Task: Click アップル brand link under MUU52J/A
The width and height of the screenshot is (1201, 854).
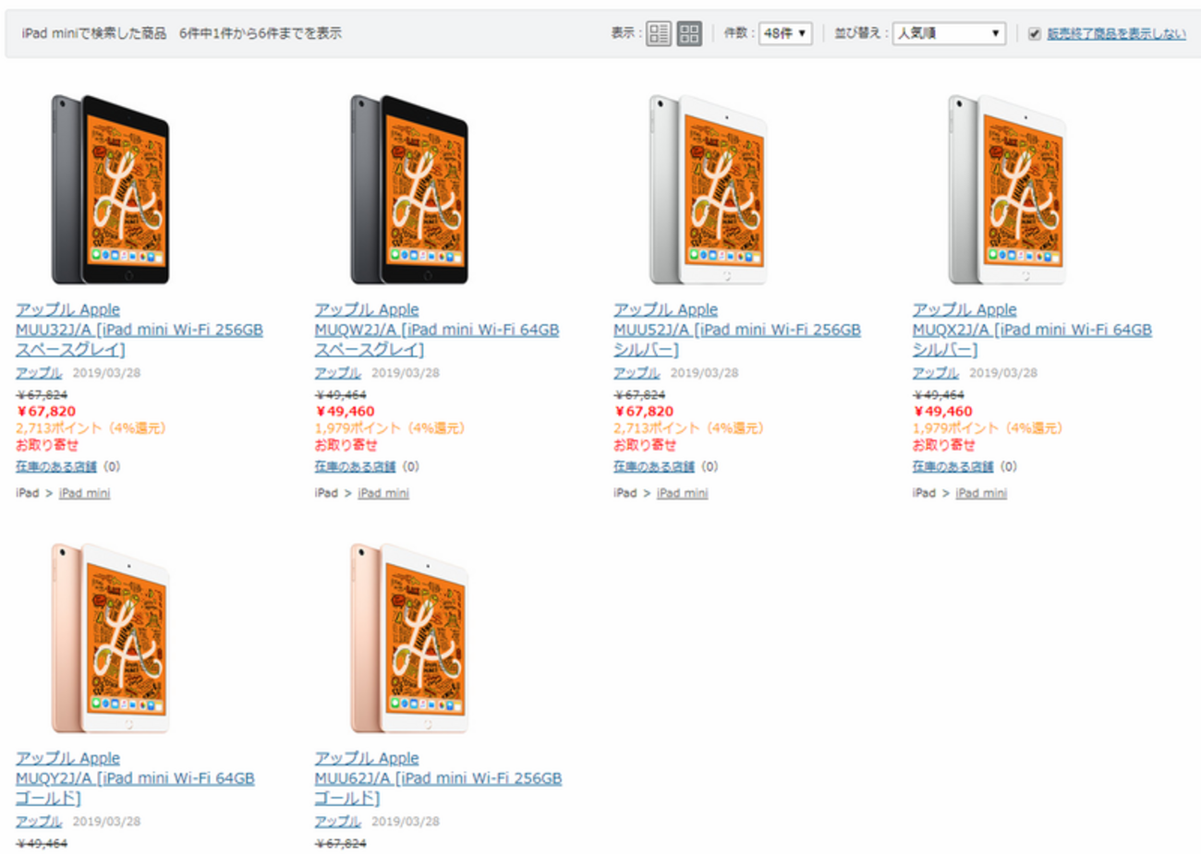Action: (x=637, y=373)
